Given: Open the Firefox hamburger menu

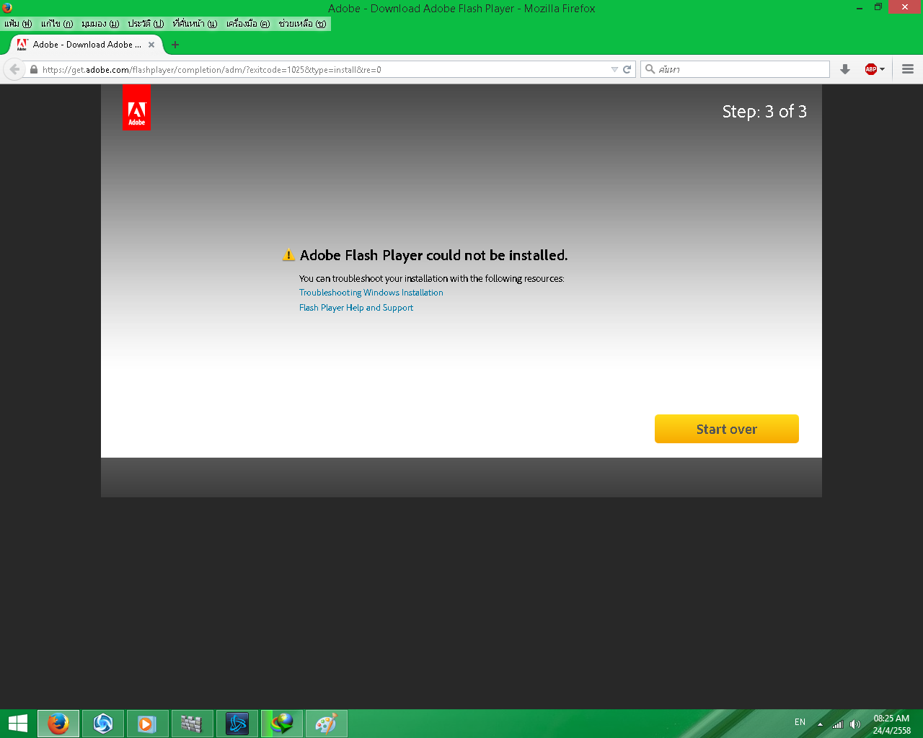Looking at the screenshot, I should point(908,69).
